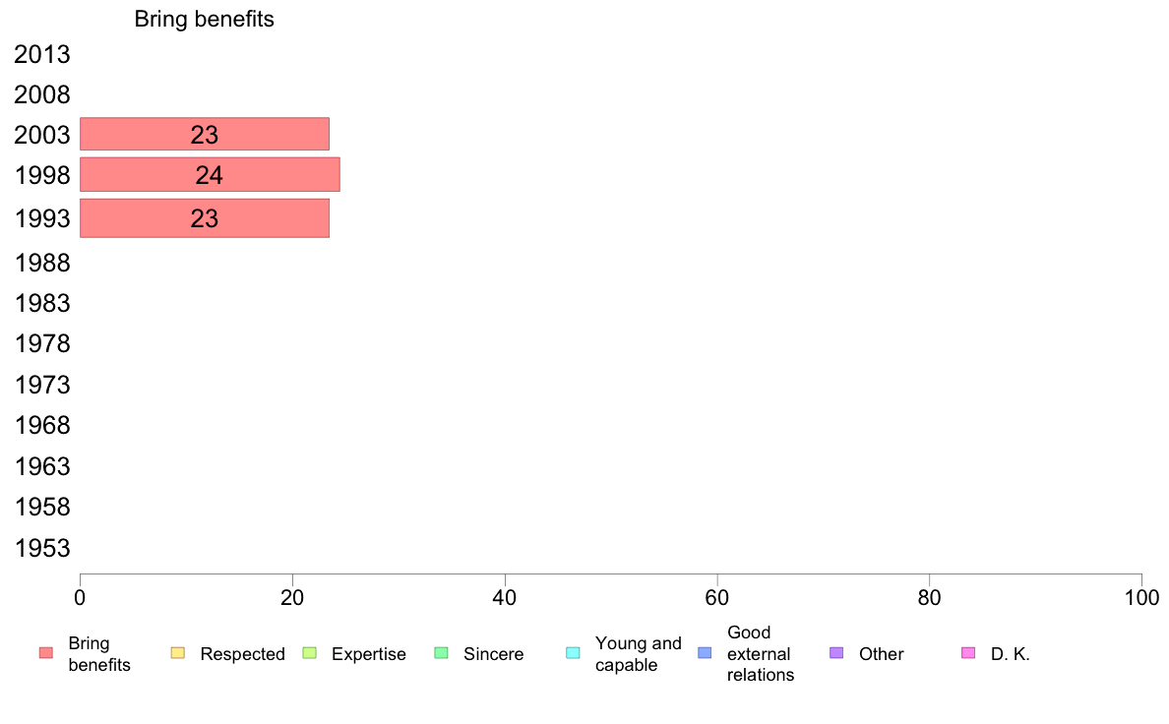This screenshot has height=724, width=1169.
Task: Select the 1998 bar showing 24
Action: coord(210,174)
